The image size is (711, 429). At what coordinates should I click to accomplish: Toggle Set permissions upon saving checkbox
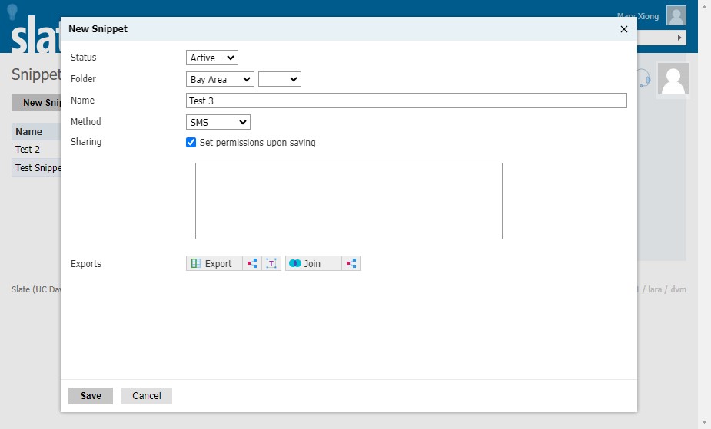(191, 143)
